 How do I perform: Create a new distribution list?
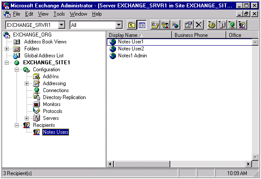[165, 25]
